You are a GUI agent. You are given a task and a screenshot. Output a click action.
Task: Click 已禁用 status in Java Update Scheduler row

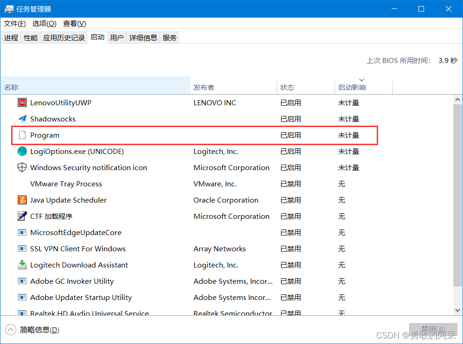pos(290,200)
